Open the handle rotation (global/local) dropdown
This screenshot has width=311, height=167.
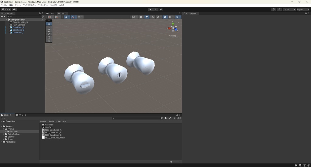point(57,17)
